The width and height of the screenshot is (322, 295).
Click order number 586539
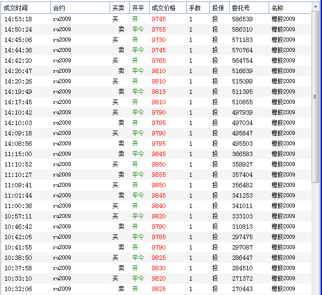coord(242,19)
